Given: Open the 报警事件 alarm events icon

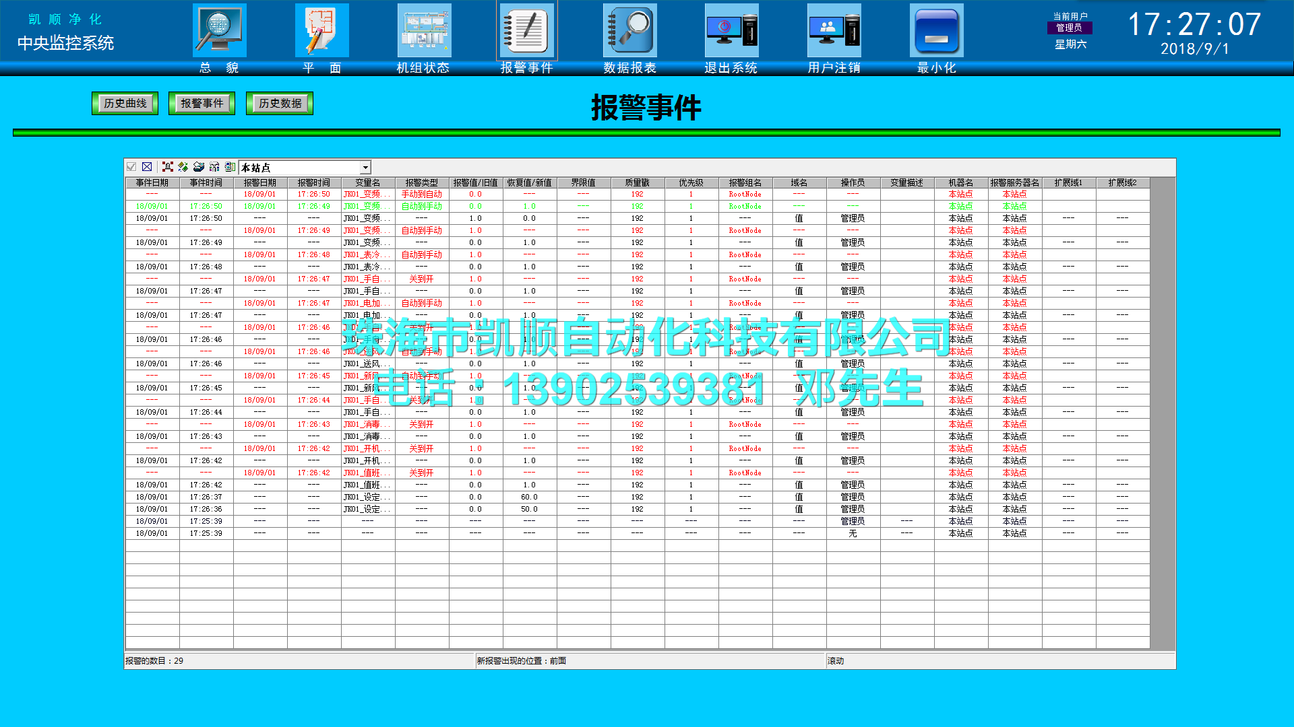Looking at the screenshot, I should click(x=527, y=30).
